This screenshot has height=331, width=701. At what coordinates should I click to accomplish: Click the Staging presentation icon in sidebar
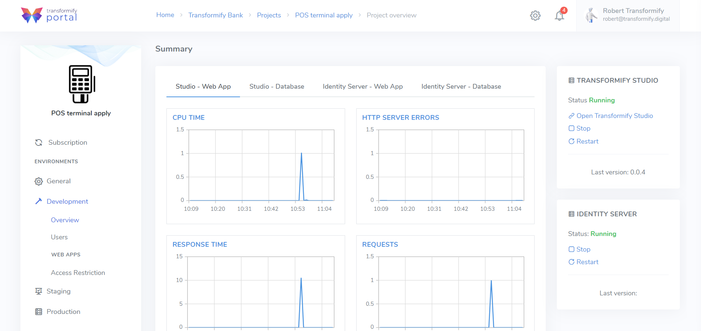click(39, 291)
